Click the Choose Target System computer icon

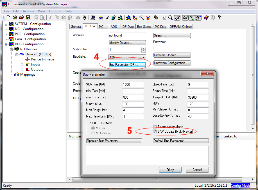click(x=93, y=17)
